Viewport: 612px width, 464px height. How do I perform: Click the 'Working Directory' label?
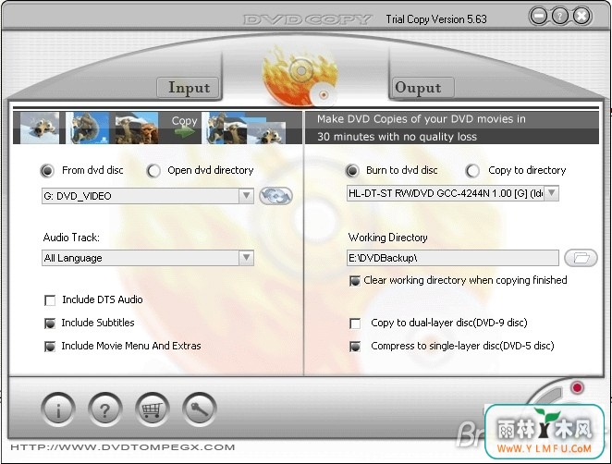coord(387,238)
